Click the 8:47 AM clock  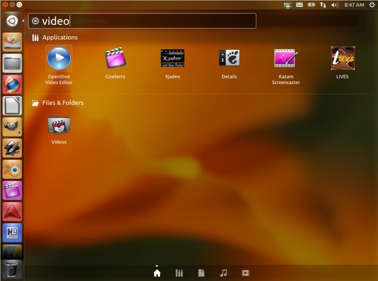tap(354, 5)
